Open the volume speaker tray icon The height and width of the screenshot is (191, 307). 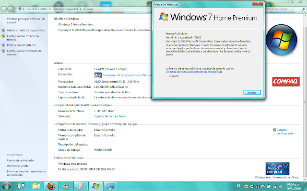pos(280,187)
